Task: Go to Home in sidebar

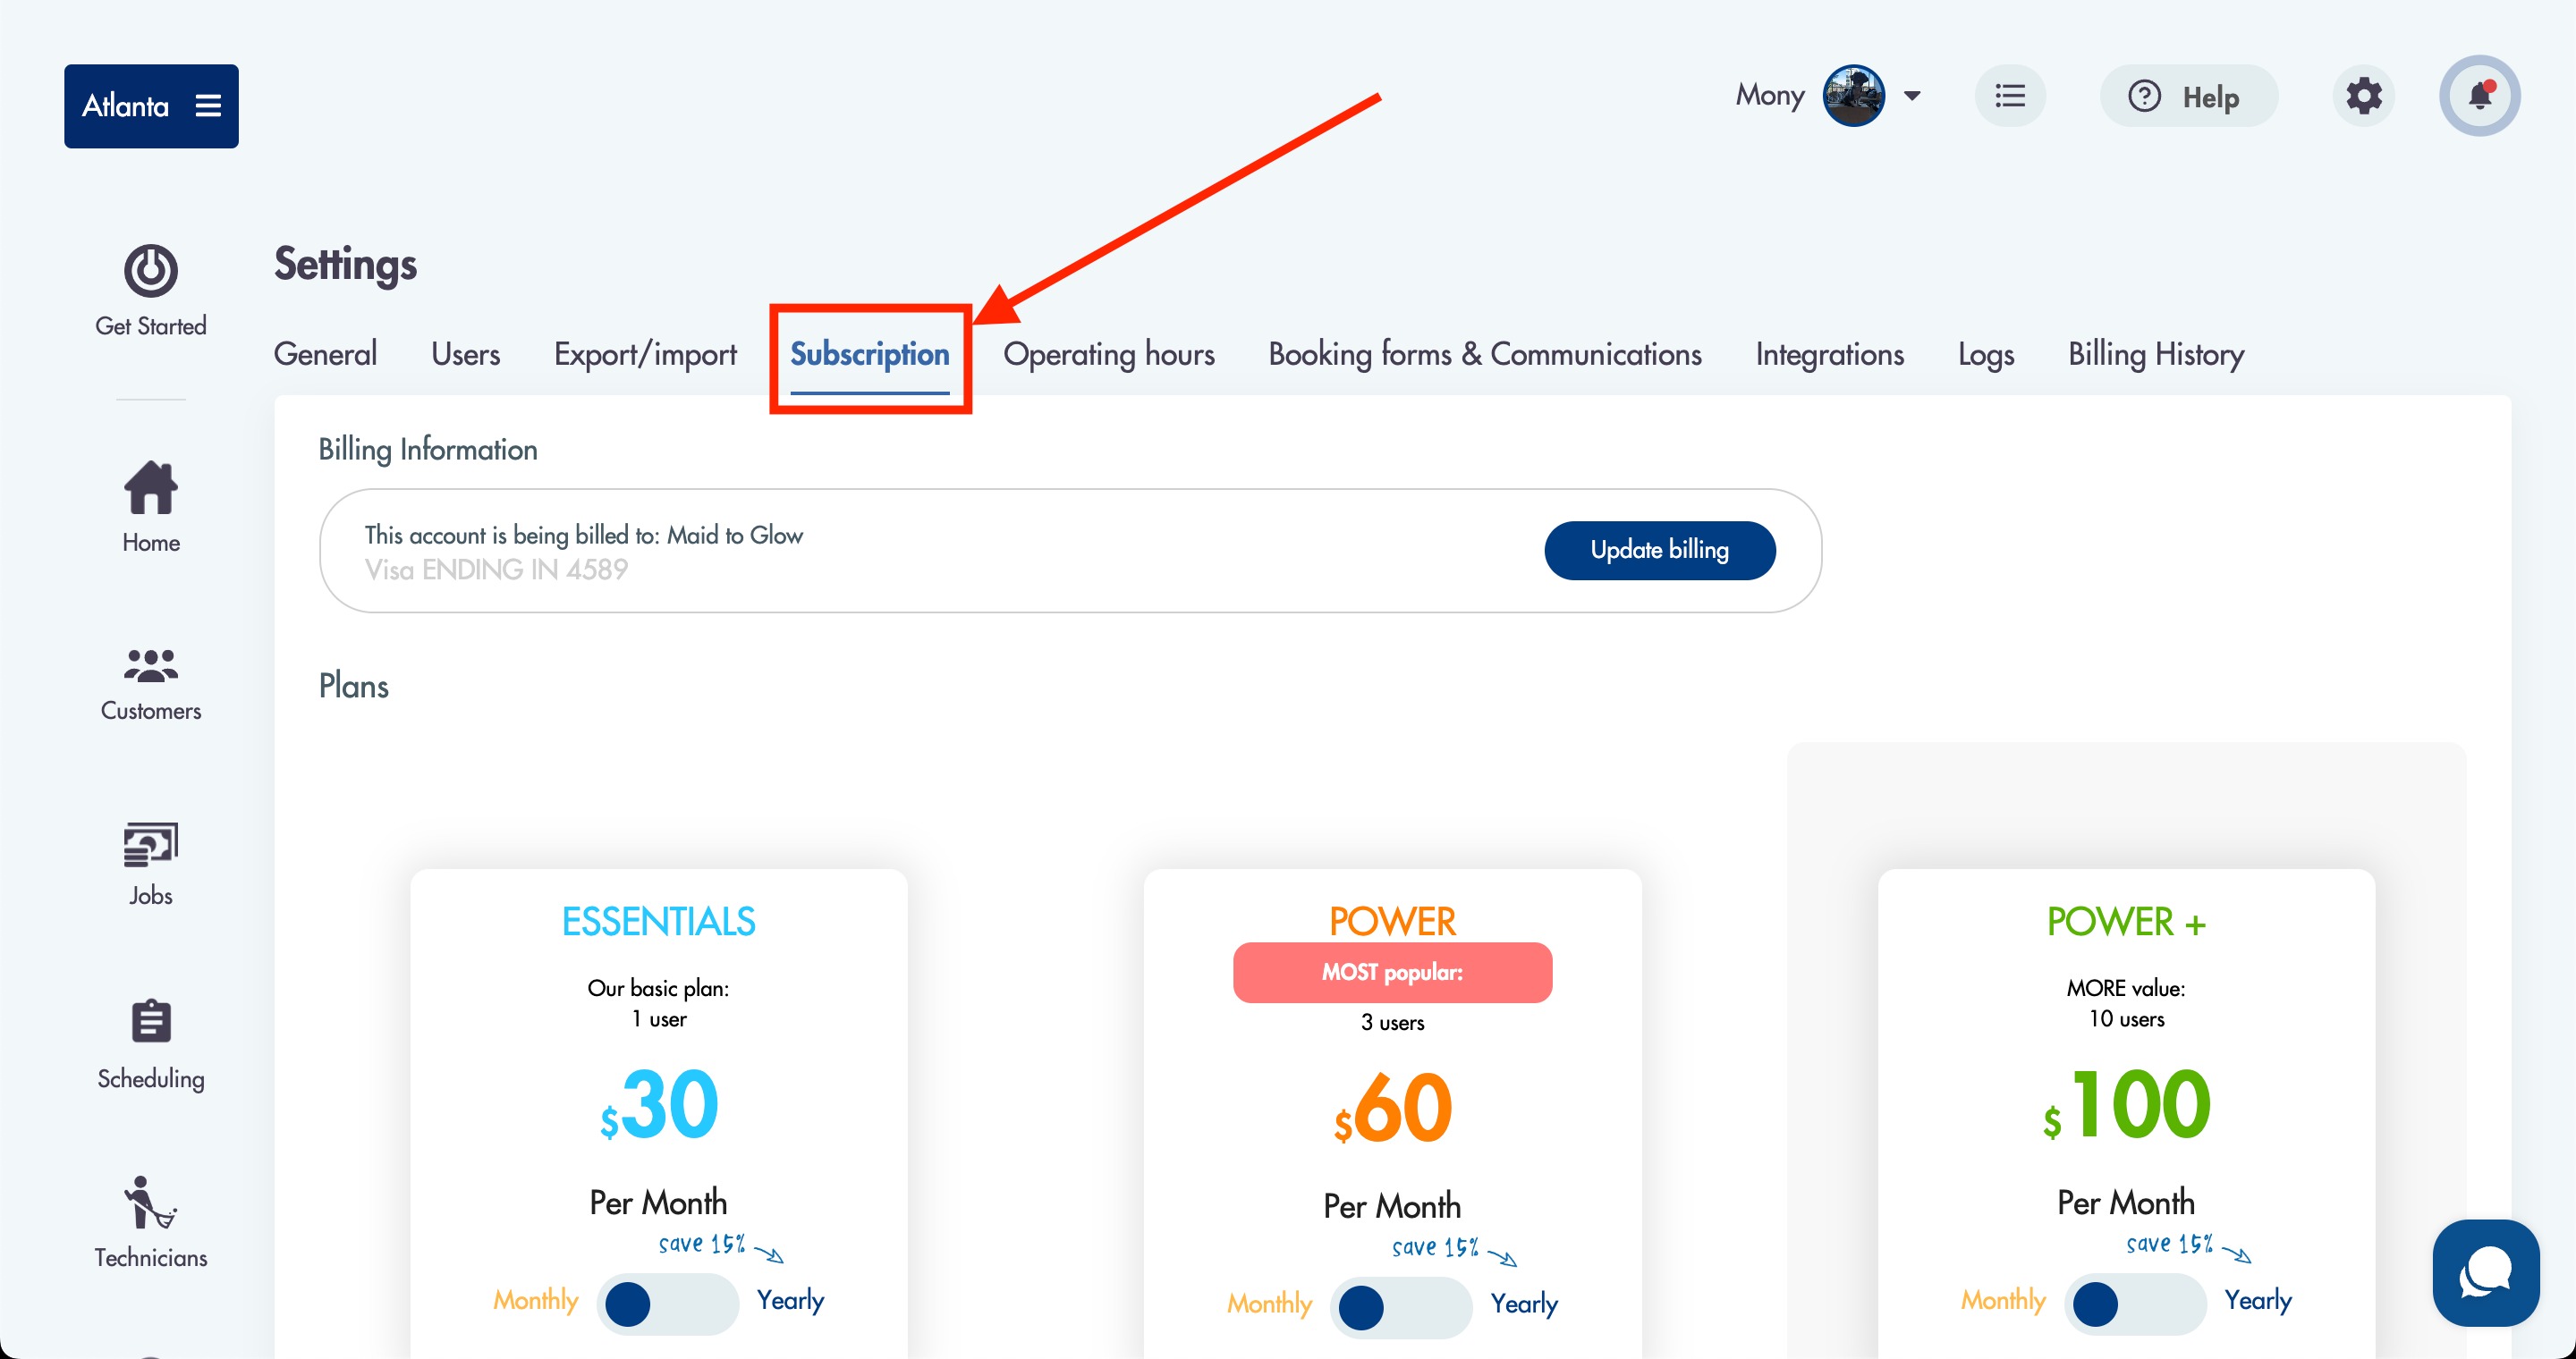Action: pos(151,508)
